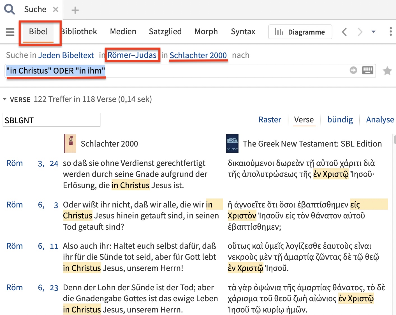Image resolution: width=396 pixels, height=315 pixels.
Task: Click the SBLGNT version input box
Action: coord(52,120)
